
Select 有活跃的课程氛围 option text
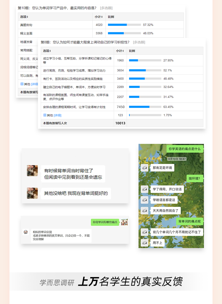pos(76,97)
